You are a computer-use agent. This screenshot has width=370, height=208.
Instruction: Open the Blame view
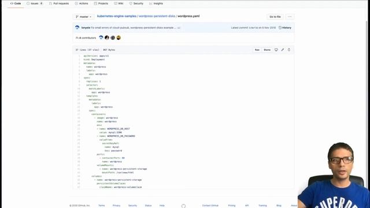[x=267, y=50]
